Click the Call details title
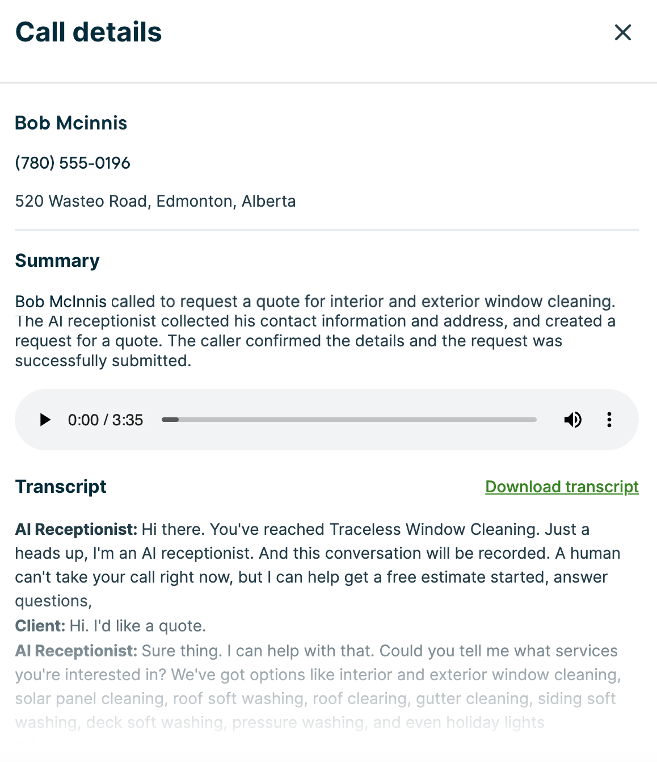Viewport: 657px width, 762px height. click(x=89, y=32)
